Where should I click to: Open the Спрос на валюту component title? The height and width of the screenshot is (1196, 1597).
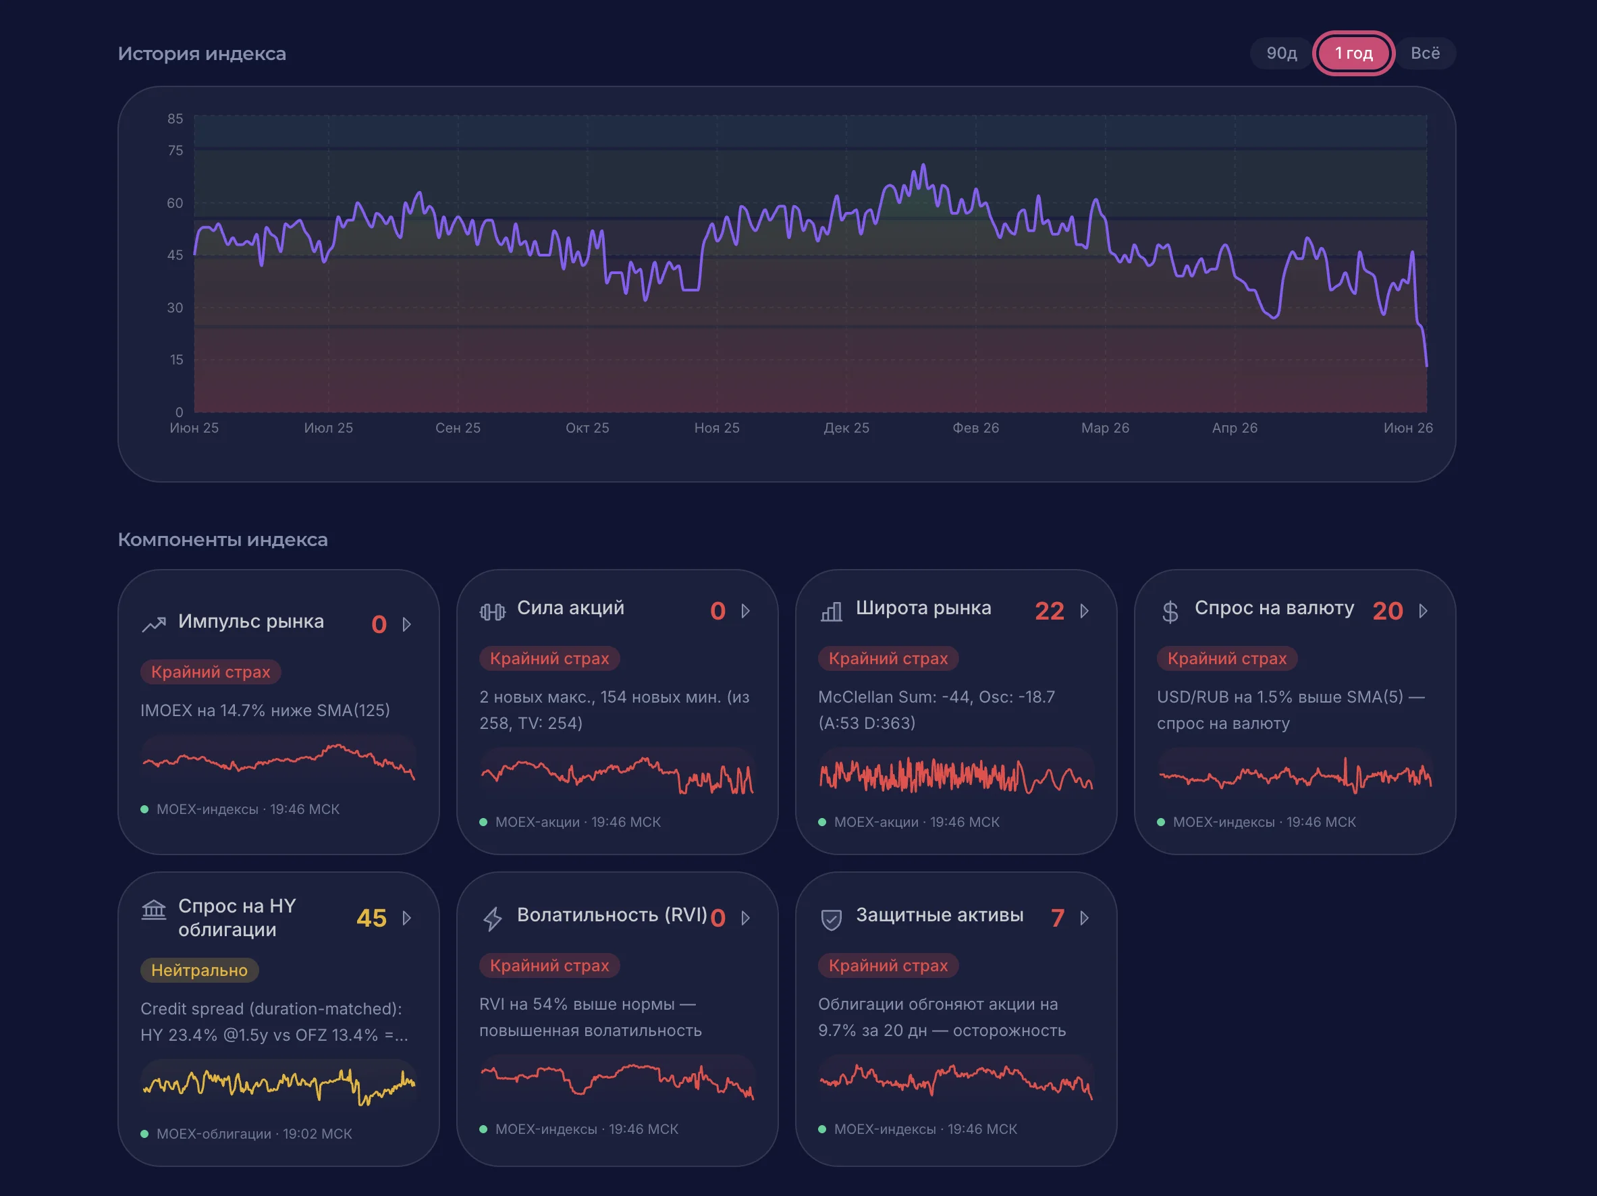click(1274, 607)
